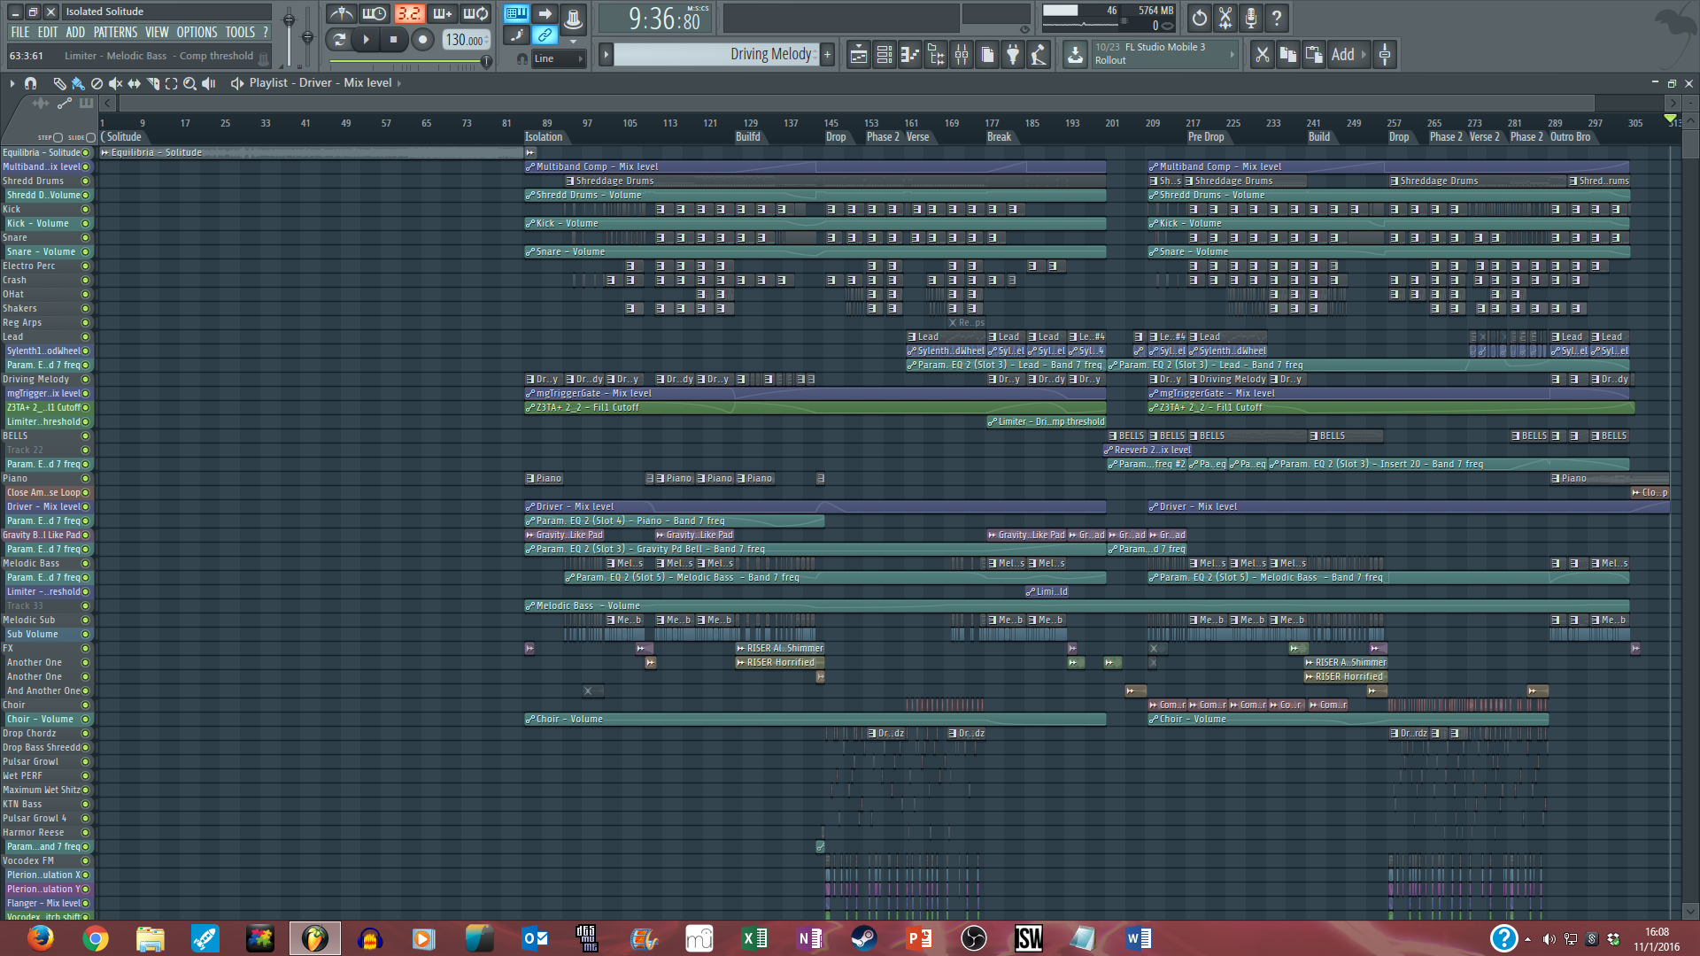Expand the FL Studio Mobile 3 news panel arrow
Image resolution: width=1700 pixels, height=956 pixels.
(1232, 55)
